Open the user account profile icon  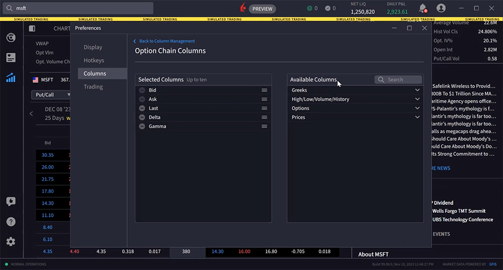[x=441, y=8]
